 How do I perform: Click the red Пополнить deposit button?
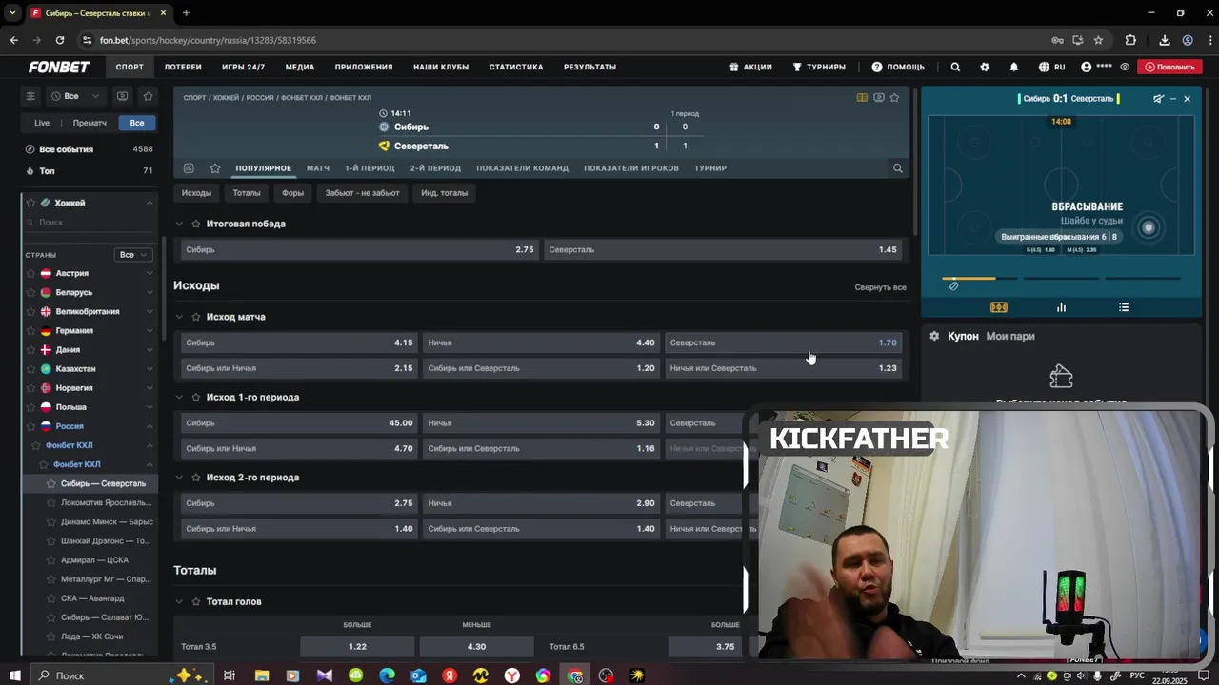[1169, 67]
